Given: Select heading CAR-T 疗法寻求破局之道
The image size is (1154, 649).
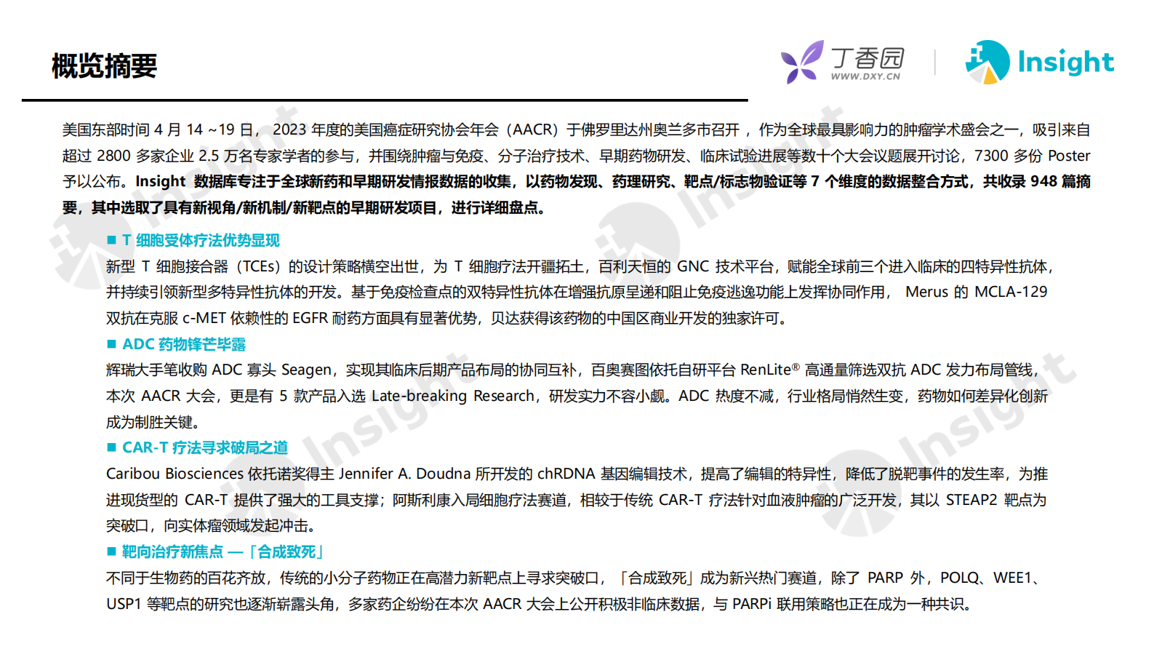Looking at the screenshot, I should pos(205,447).
